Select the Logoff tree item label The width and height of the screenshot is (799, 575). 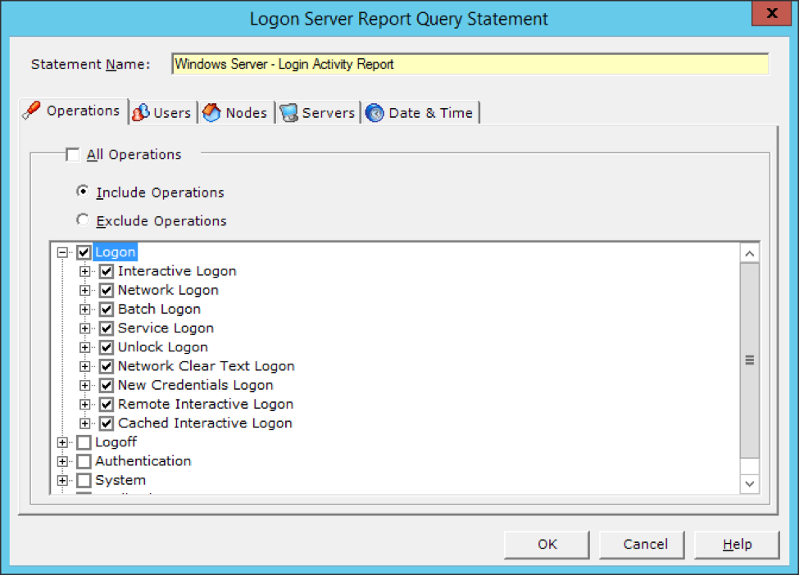(x=116, y=442)
